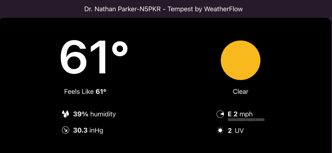Click the UV text label
This screenshot has width=332, height=153.
tap(239, 131)
